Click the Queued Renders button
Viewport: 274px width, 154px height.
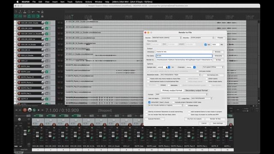pos(154,119)
